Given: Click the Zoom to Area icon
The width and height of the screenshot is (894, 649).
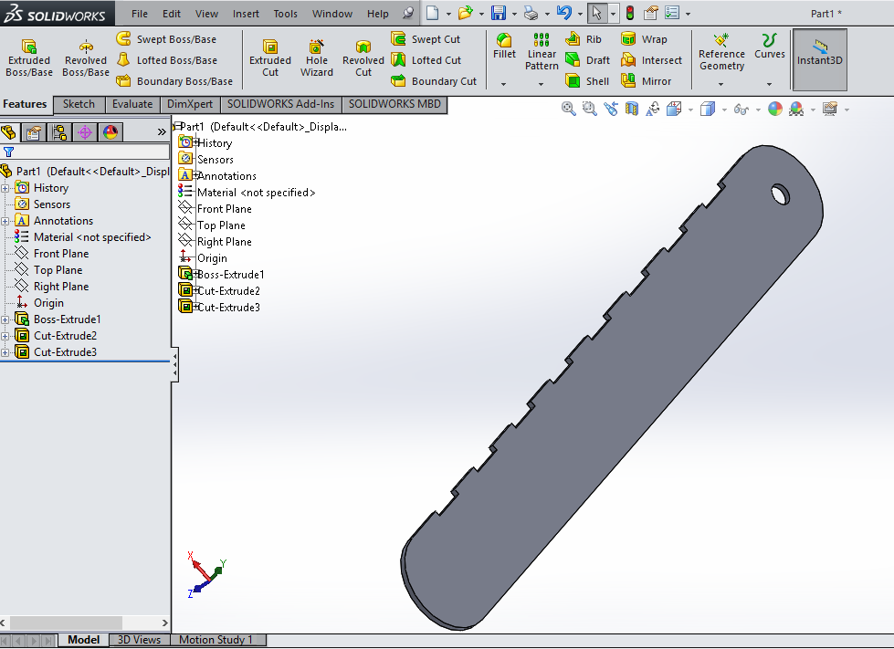Looking at the screenshot, I should 590,109.
